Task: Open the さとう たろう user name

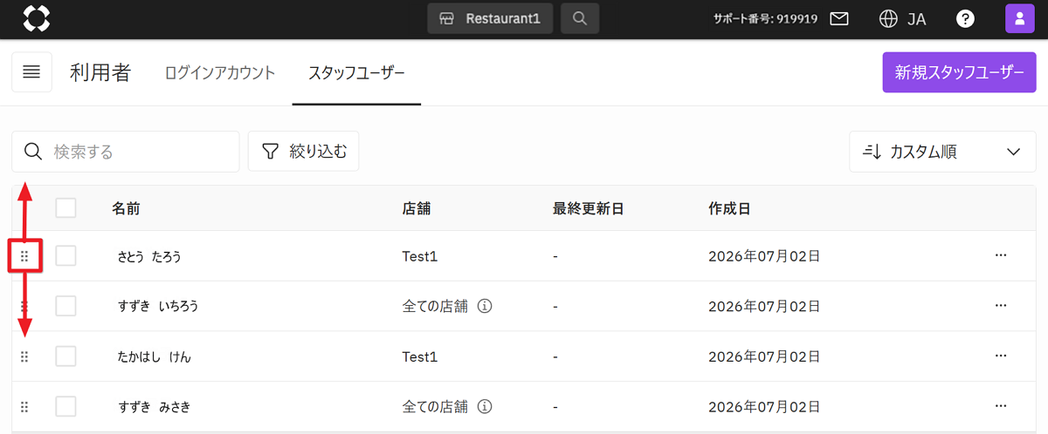Action: pyautogui.click(x=149, y=256)
